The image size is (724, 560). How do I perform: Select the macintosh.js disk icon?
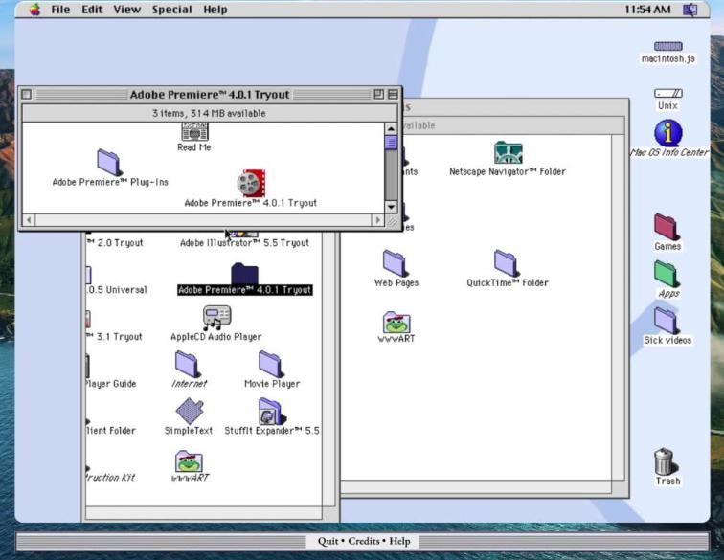[667, 46]
